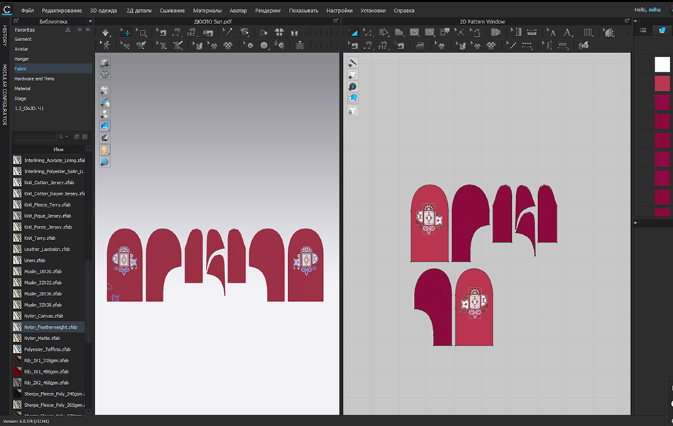The height and width of the screenshot is (426, 673).
Task: Select the white fabric swatch in object browser
Action: pyautogui.click(x=662, y=65)
